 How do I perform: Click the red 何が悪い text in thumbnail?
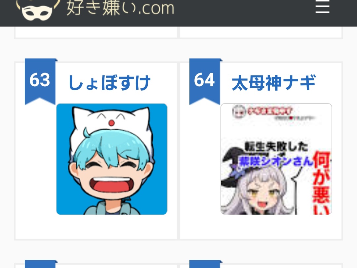322,182
